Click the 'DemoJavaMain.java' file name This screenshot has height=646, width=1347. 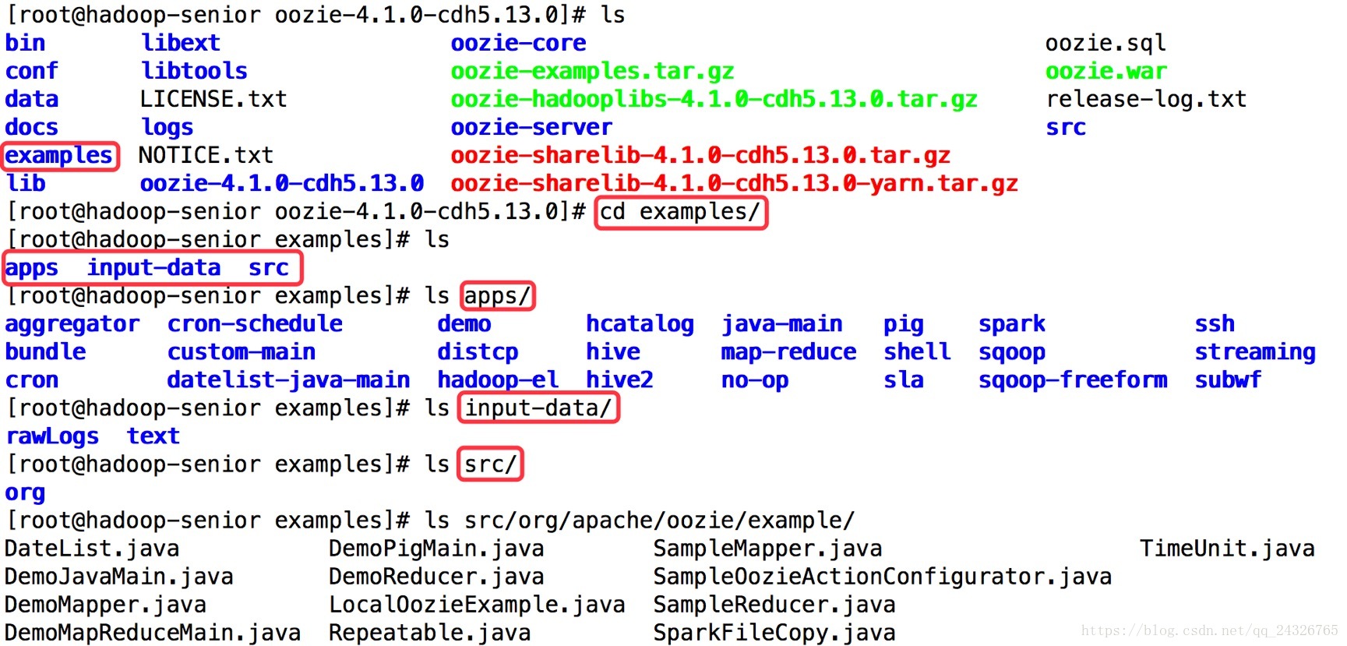coord(118,576)
